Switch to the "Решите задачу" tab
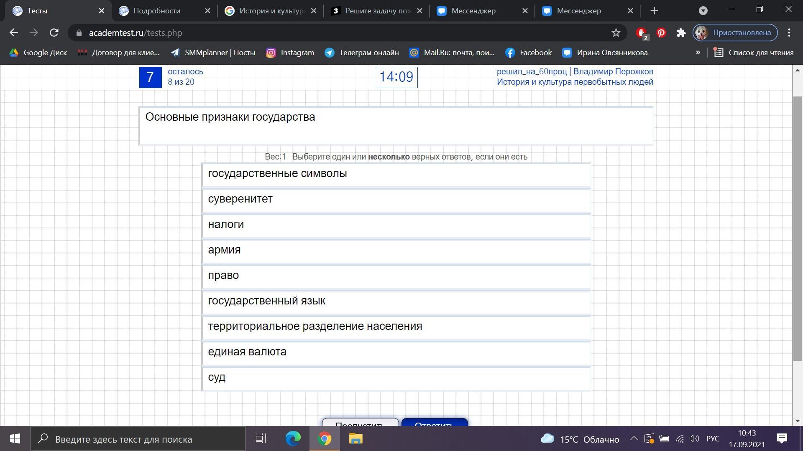The height and width of the screenshot is (451, 803). tap(377, 11)
